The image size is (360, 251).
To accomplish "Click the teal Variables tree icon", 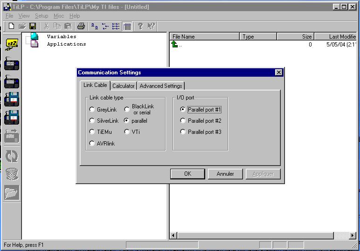I will (35, 36).
